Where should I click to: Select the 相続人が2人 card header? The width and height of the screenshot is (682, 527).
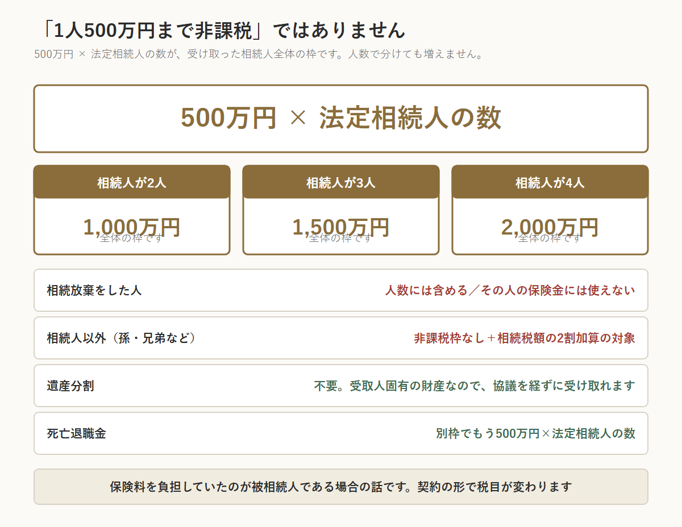tap(132, 182)
